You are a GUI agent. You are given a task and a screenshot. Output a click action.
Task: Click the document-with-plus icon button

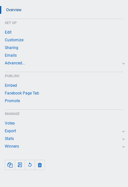[x=20, y=165]
